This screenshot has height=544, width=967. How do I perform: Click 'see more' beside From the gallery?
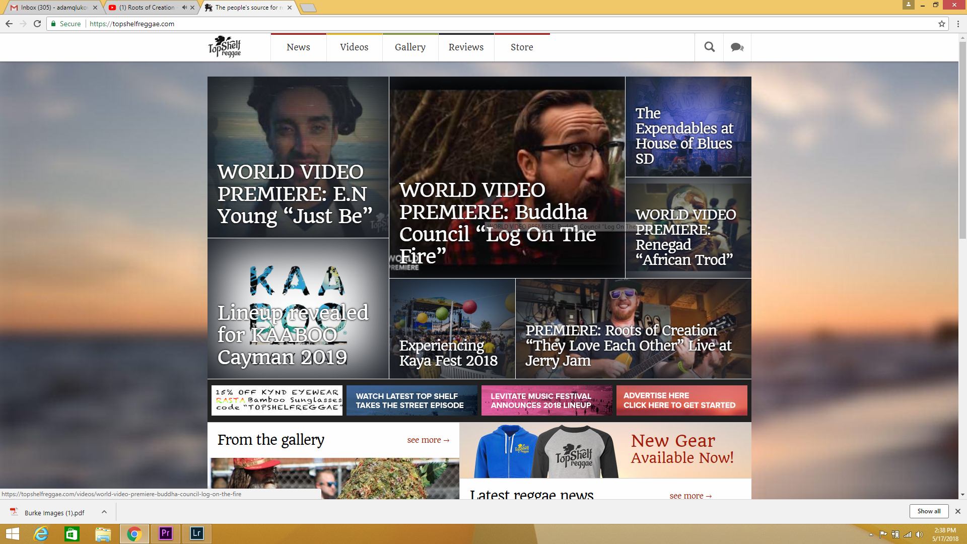point(428,440)
